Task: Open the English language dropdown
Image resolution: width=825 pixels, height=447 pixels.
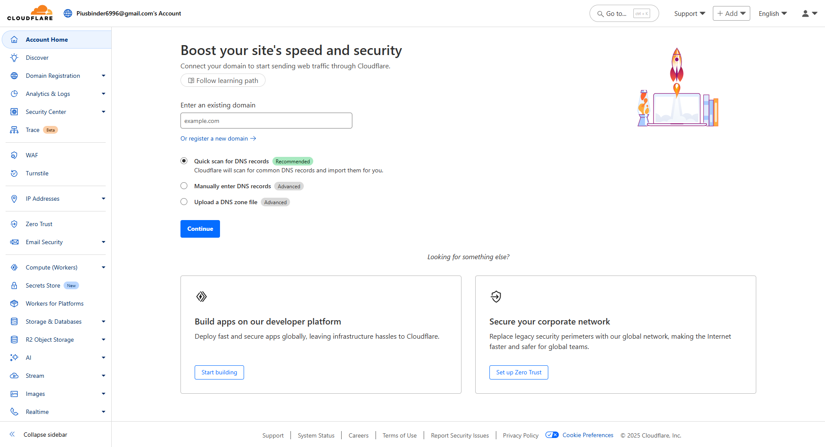Action: point(773,13)
